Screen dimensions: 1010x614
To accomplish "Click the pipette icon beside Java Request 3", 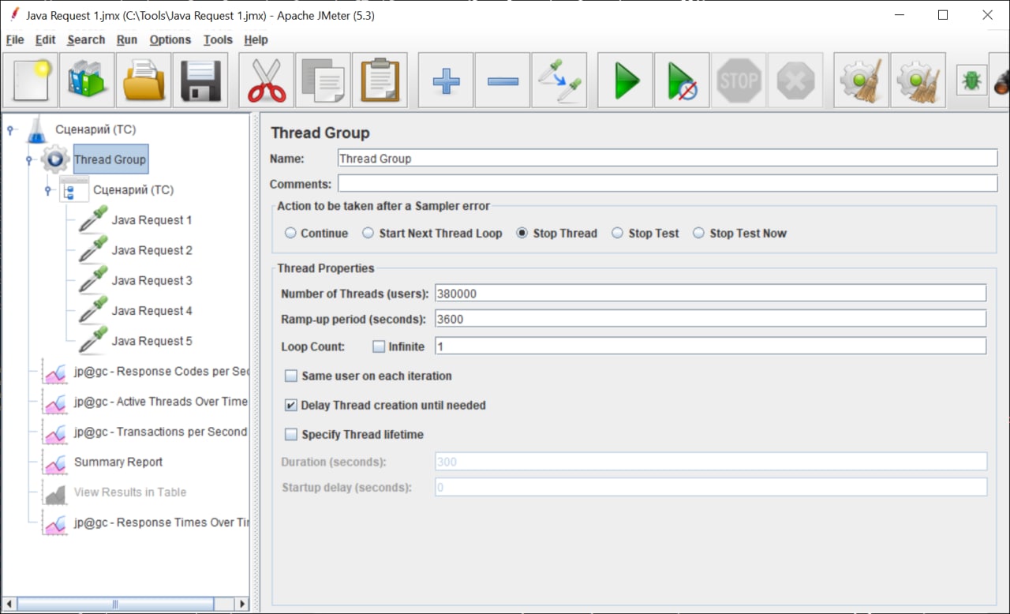I will 93,280.
